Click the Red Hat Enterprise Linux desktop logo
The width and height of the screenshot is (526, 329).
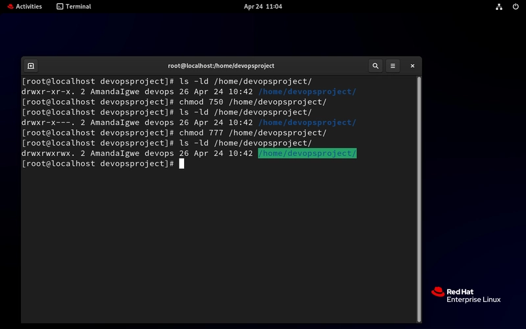(x=466, y=295)
